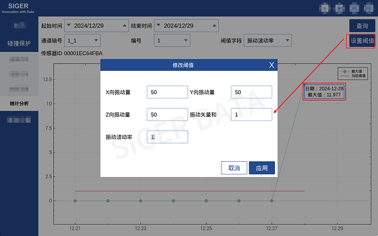The height and width of the screenshot is (236, 378).
Task: Open the 碰撞保护 sidebar tab
Action: pos(19,44)
